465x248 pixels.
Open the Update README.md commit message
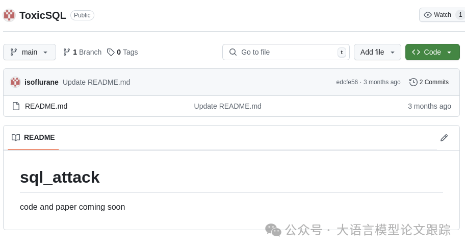point(96,82)
